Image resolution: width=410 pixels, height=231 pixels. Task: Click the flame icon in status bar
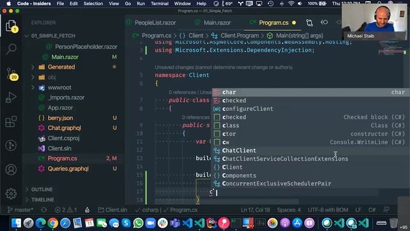pos(87,210)
